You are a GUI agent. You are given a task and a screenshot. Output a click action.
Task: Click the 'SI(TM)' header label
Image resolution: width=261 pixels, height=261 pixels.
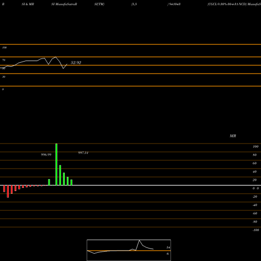click(99, 4)
